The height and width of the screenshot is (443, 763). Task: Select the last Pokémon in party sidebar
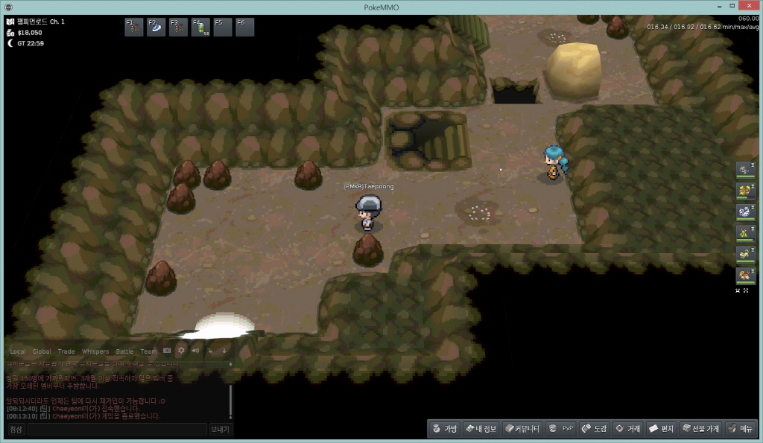(745, 275)
